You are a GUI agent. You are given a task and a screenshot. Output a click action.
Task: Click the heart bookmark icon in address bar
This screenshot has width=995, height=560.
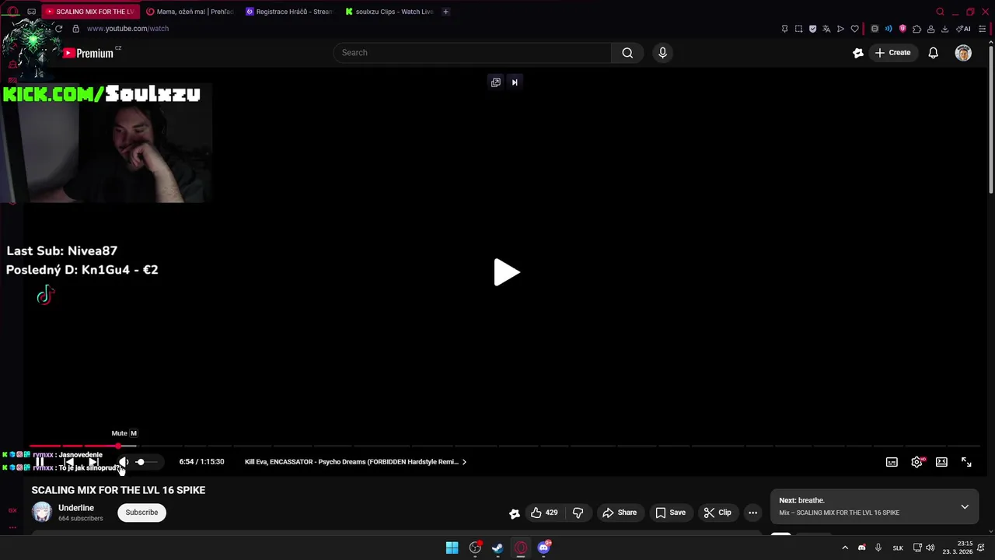854,29
